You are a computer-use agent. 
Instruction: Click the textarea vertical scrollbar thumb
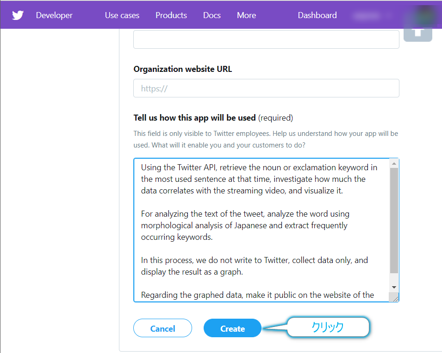(x=394, y=220)
